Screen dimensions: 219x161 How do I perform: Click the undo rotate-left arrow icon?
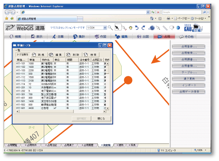pos(137,28)
